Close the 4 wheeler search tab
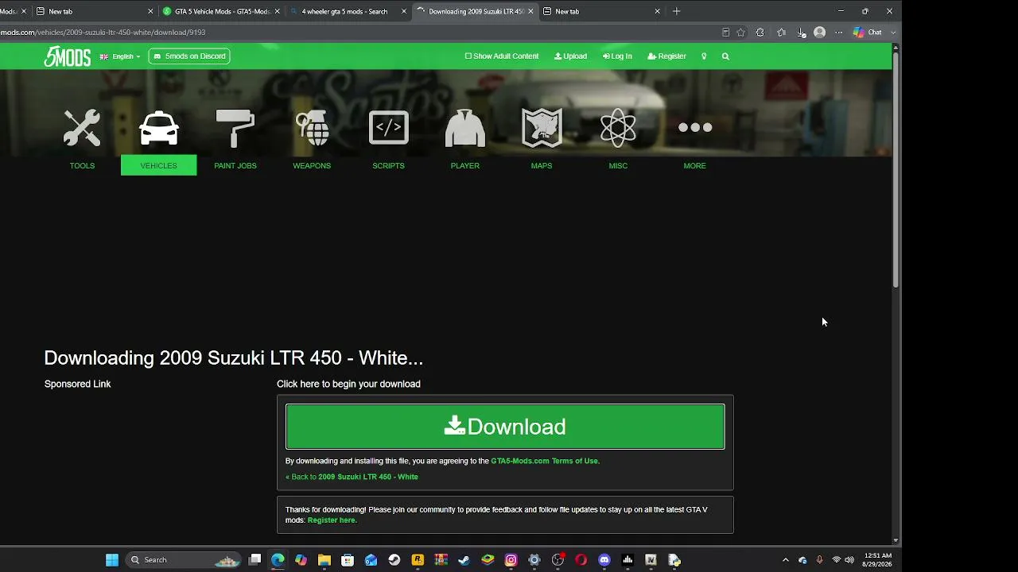The image size is (1018, 572). point(404,11)
